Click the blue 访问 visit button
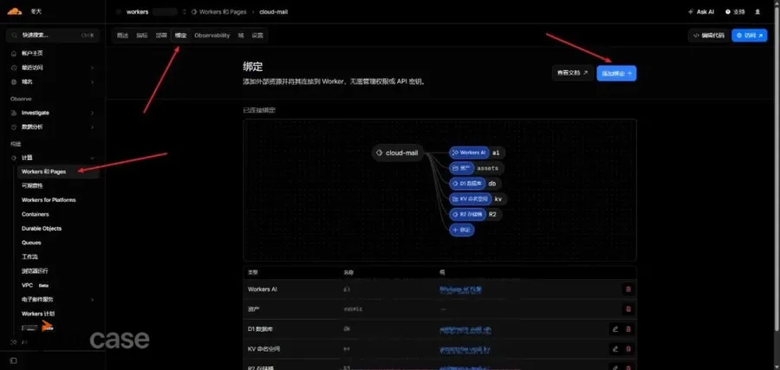The width and height of the screenshot is (780, 370). [749, 36]
